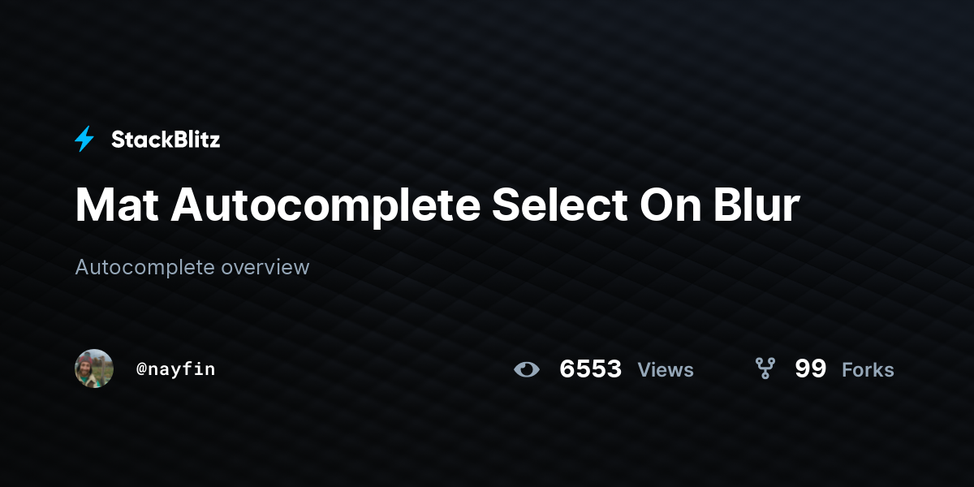Visit the @nayfin profile handle
This screenshot has height=487, width=974.
coord(175,369)
